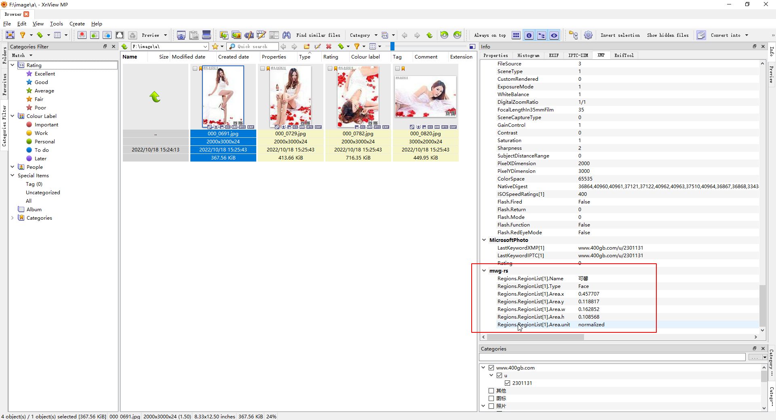The height and width of the screenshot is (420, 776).
Task: Click red X delete icon in browser bar
Action: (329, 46)
